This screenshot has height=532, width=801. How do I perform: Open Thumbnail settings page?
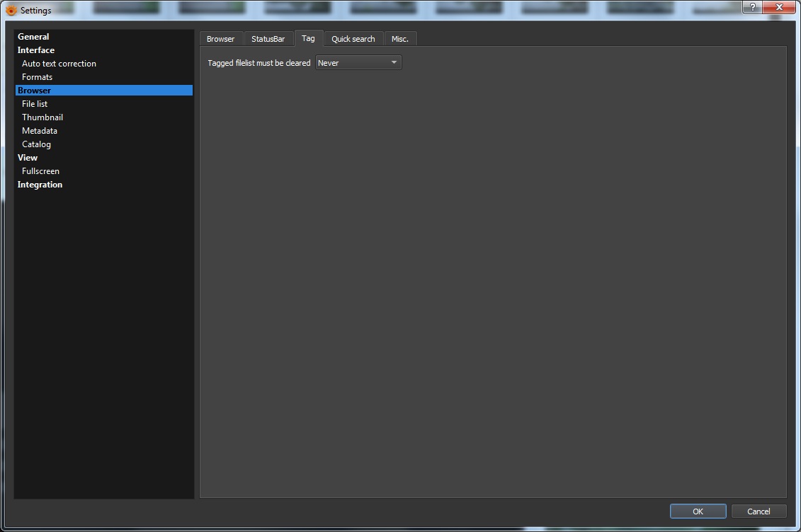[42, 117]
